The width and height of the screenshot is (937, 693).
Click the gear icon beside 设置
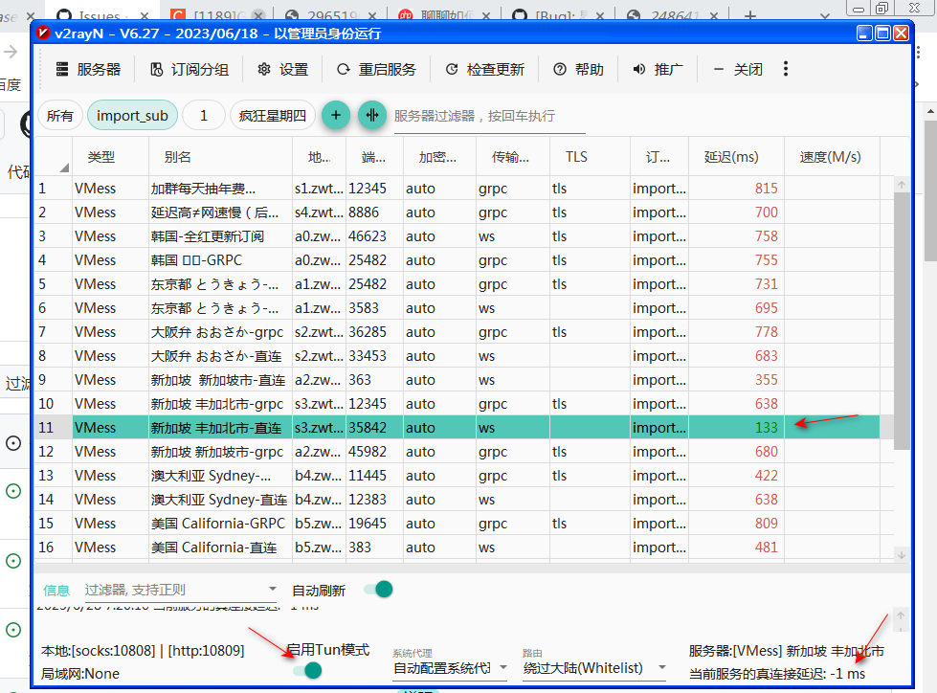[264, 69]
